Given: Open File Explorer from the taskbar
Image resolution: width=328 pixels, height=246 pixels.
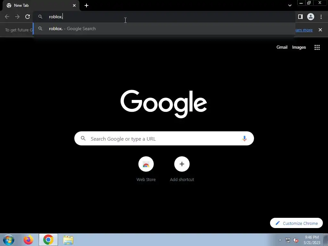Looking at the screenshot, I should [x=68, y=240].
